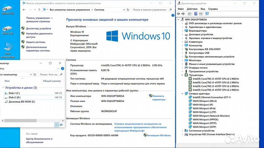The image size is (264, 148).
Task: Expand Системные устройства node
Action: click(182, 130)
